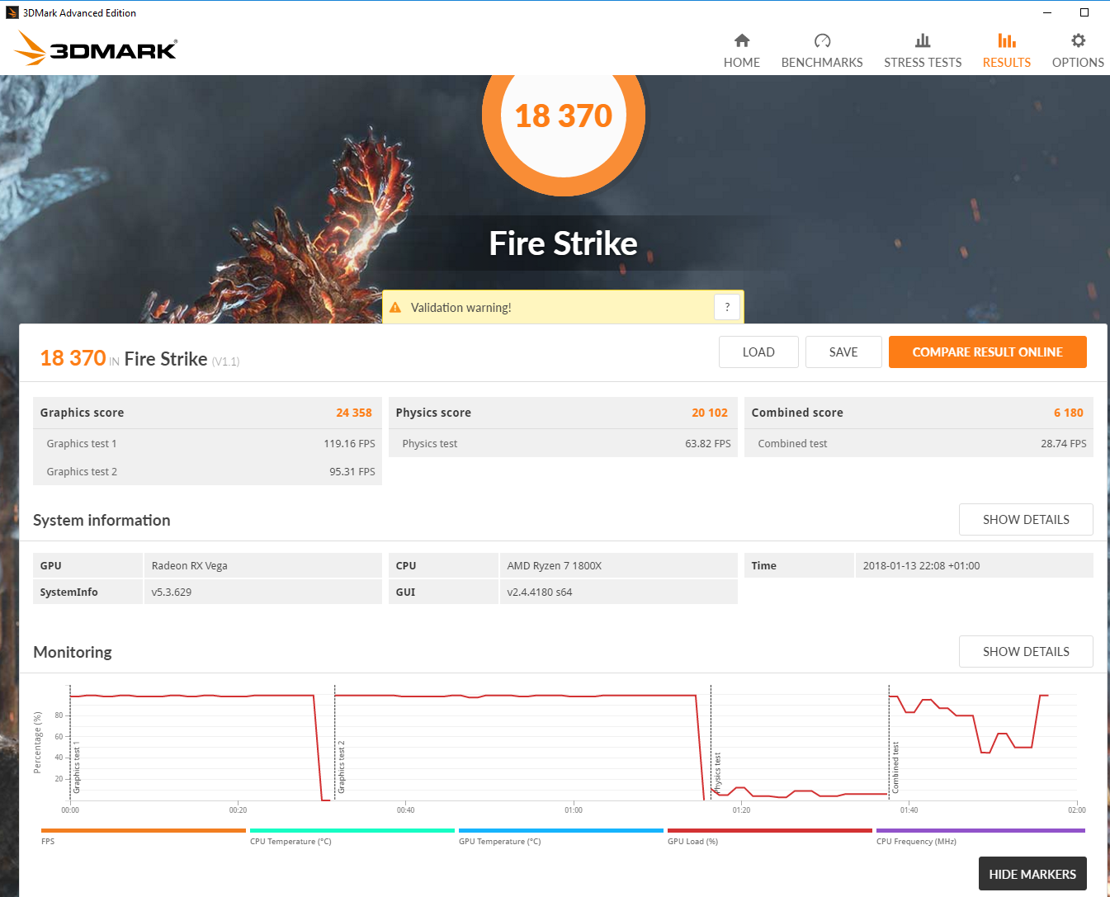Open the Results bar chart icon
1110x897 pixels.
tap(1007, 40)
